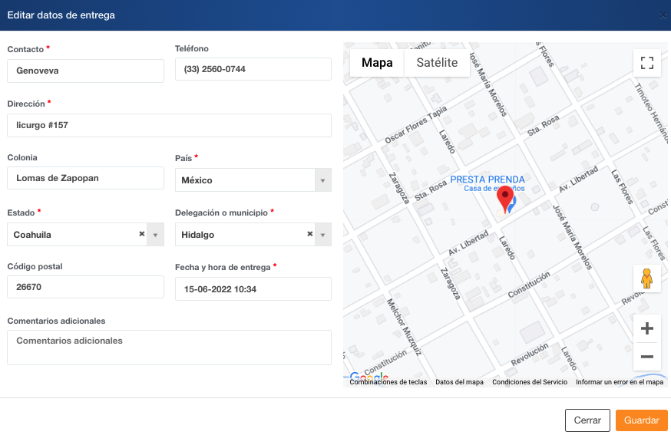Open Condiciones del Servicio link
The image size is (671, 435).
click(530, 382)
